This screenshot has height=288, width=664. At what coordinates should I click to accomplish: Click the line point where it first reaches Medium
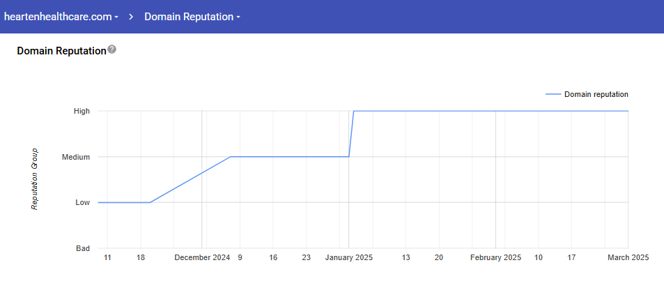(231, 157)
